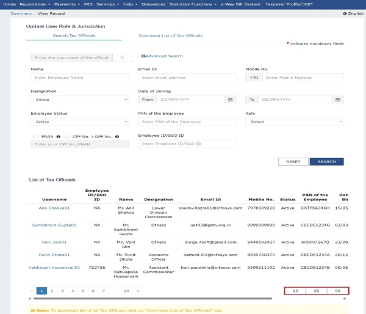Screen dimensions: 366x314
Task: Select the CPF No. \ GPF No. radio button
Action: [66, 137]
